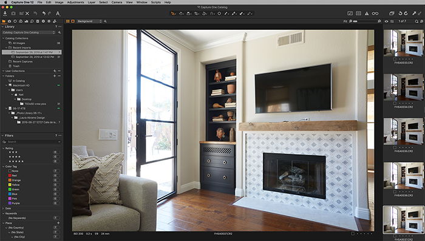Rotate image left with toolbar icon
The height and width of the screenshot is (241, 425).
point(400,13)
